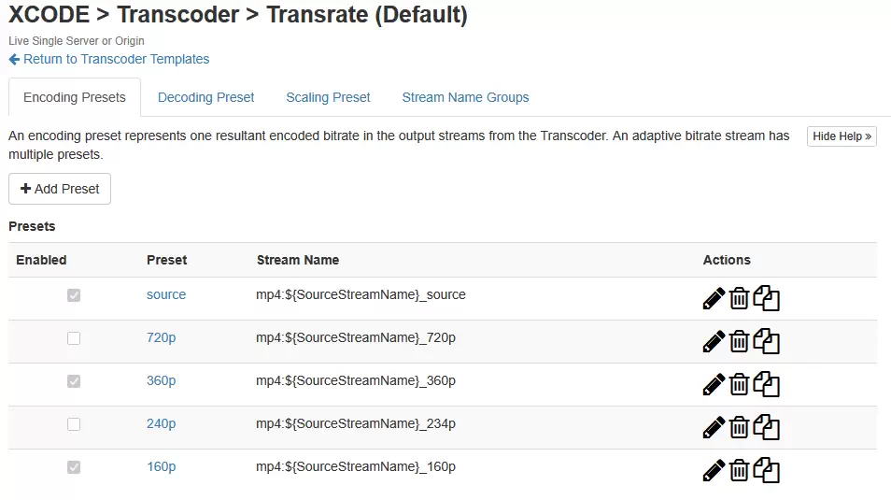Open the 160p preset name link
The height and width of the screenshot is (500, 891).
[x=162, y=467]
